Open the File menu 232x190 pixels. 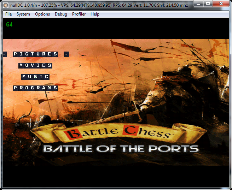coord(8,14)
